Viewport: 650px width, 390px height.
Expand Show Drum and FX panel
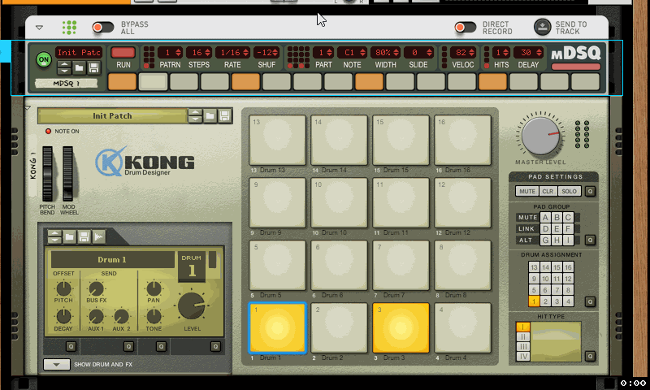coord(56,364)
